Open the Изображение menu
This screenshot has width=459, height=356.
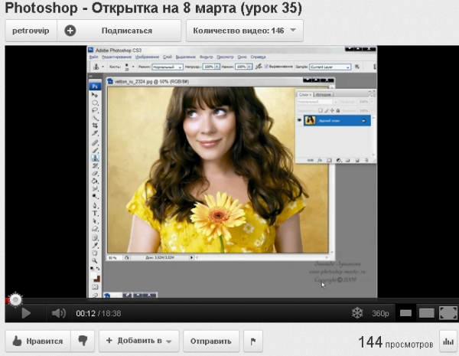coord(147,57)
